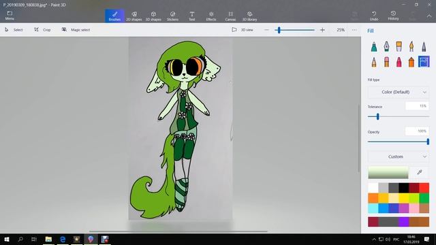Open the Windows Start menu
The height and width of the screenshot is (245, 436).
(x=7, y=239)
